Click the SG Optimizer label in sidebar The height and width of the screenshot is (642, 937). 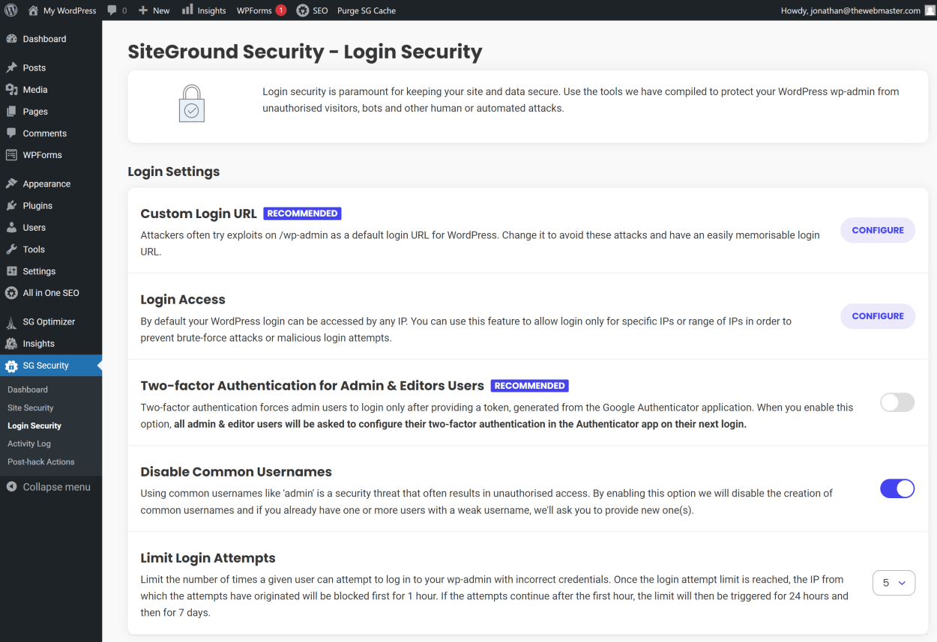49,321
